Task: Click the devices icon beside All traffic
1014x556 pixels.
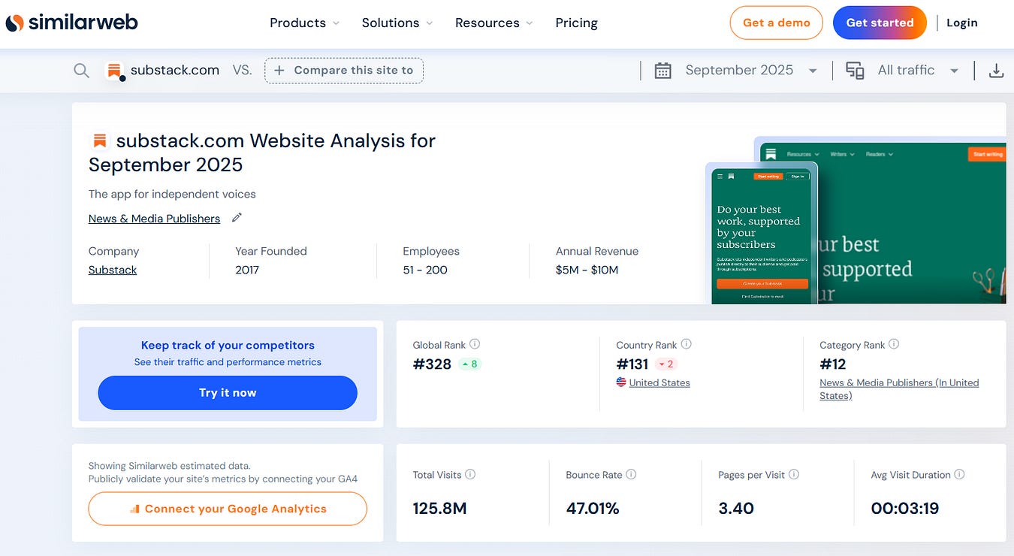Action: [855, 71]
